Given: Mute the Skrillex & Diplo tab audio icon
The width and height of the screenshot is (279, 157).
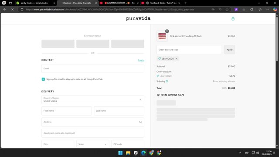Looking at the screenshot, I should point(147,3).
